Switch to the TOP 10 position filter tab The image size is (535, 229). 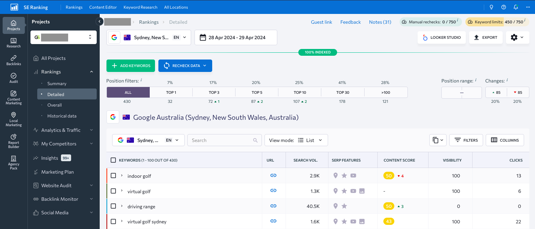299,92
